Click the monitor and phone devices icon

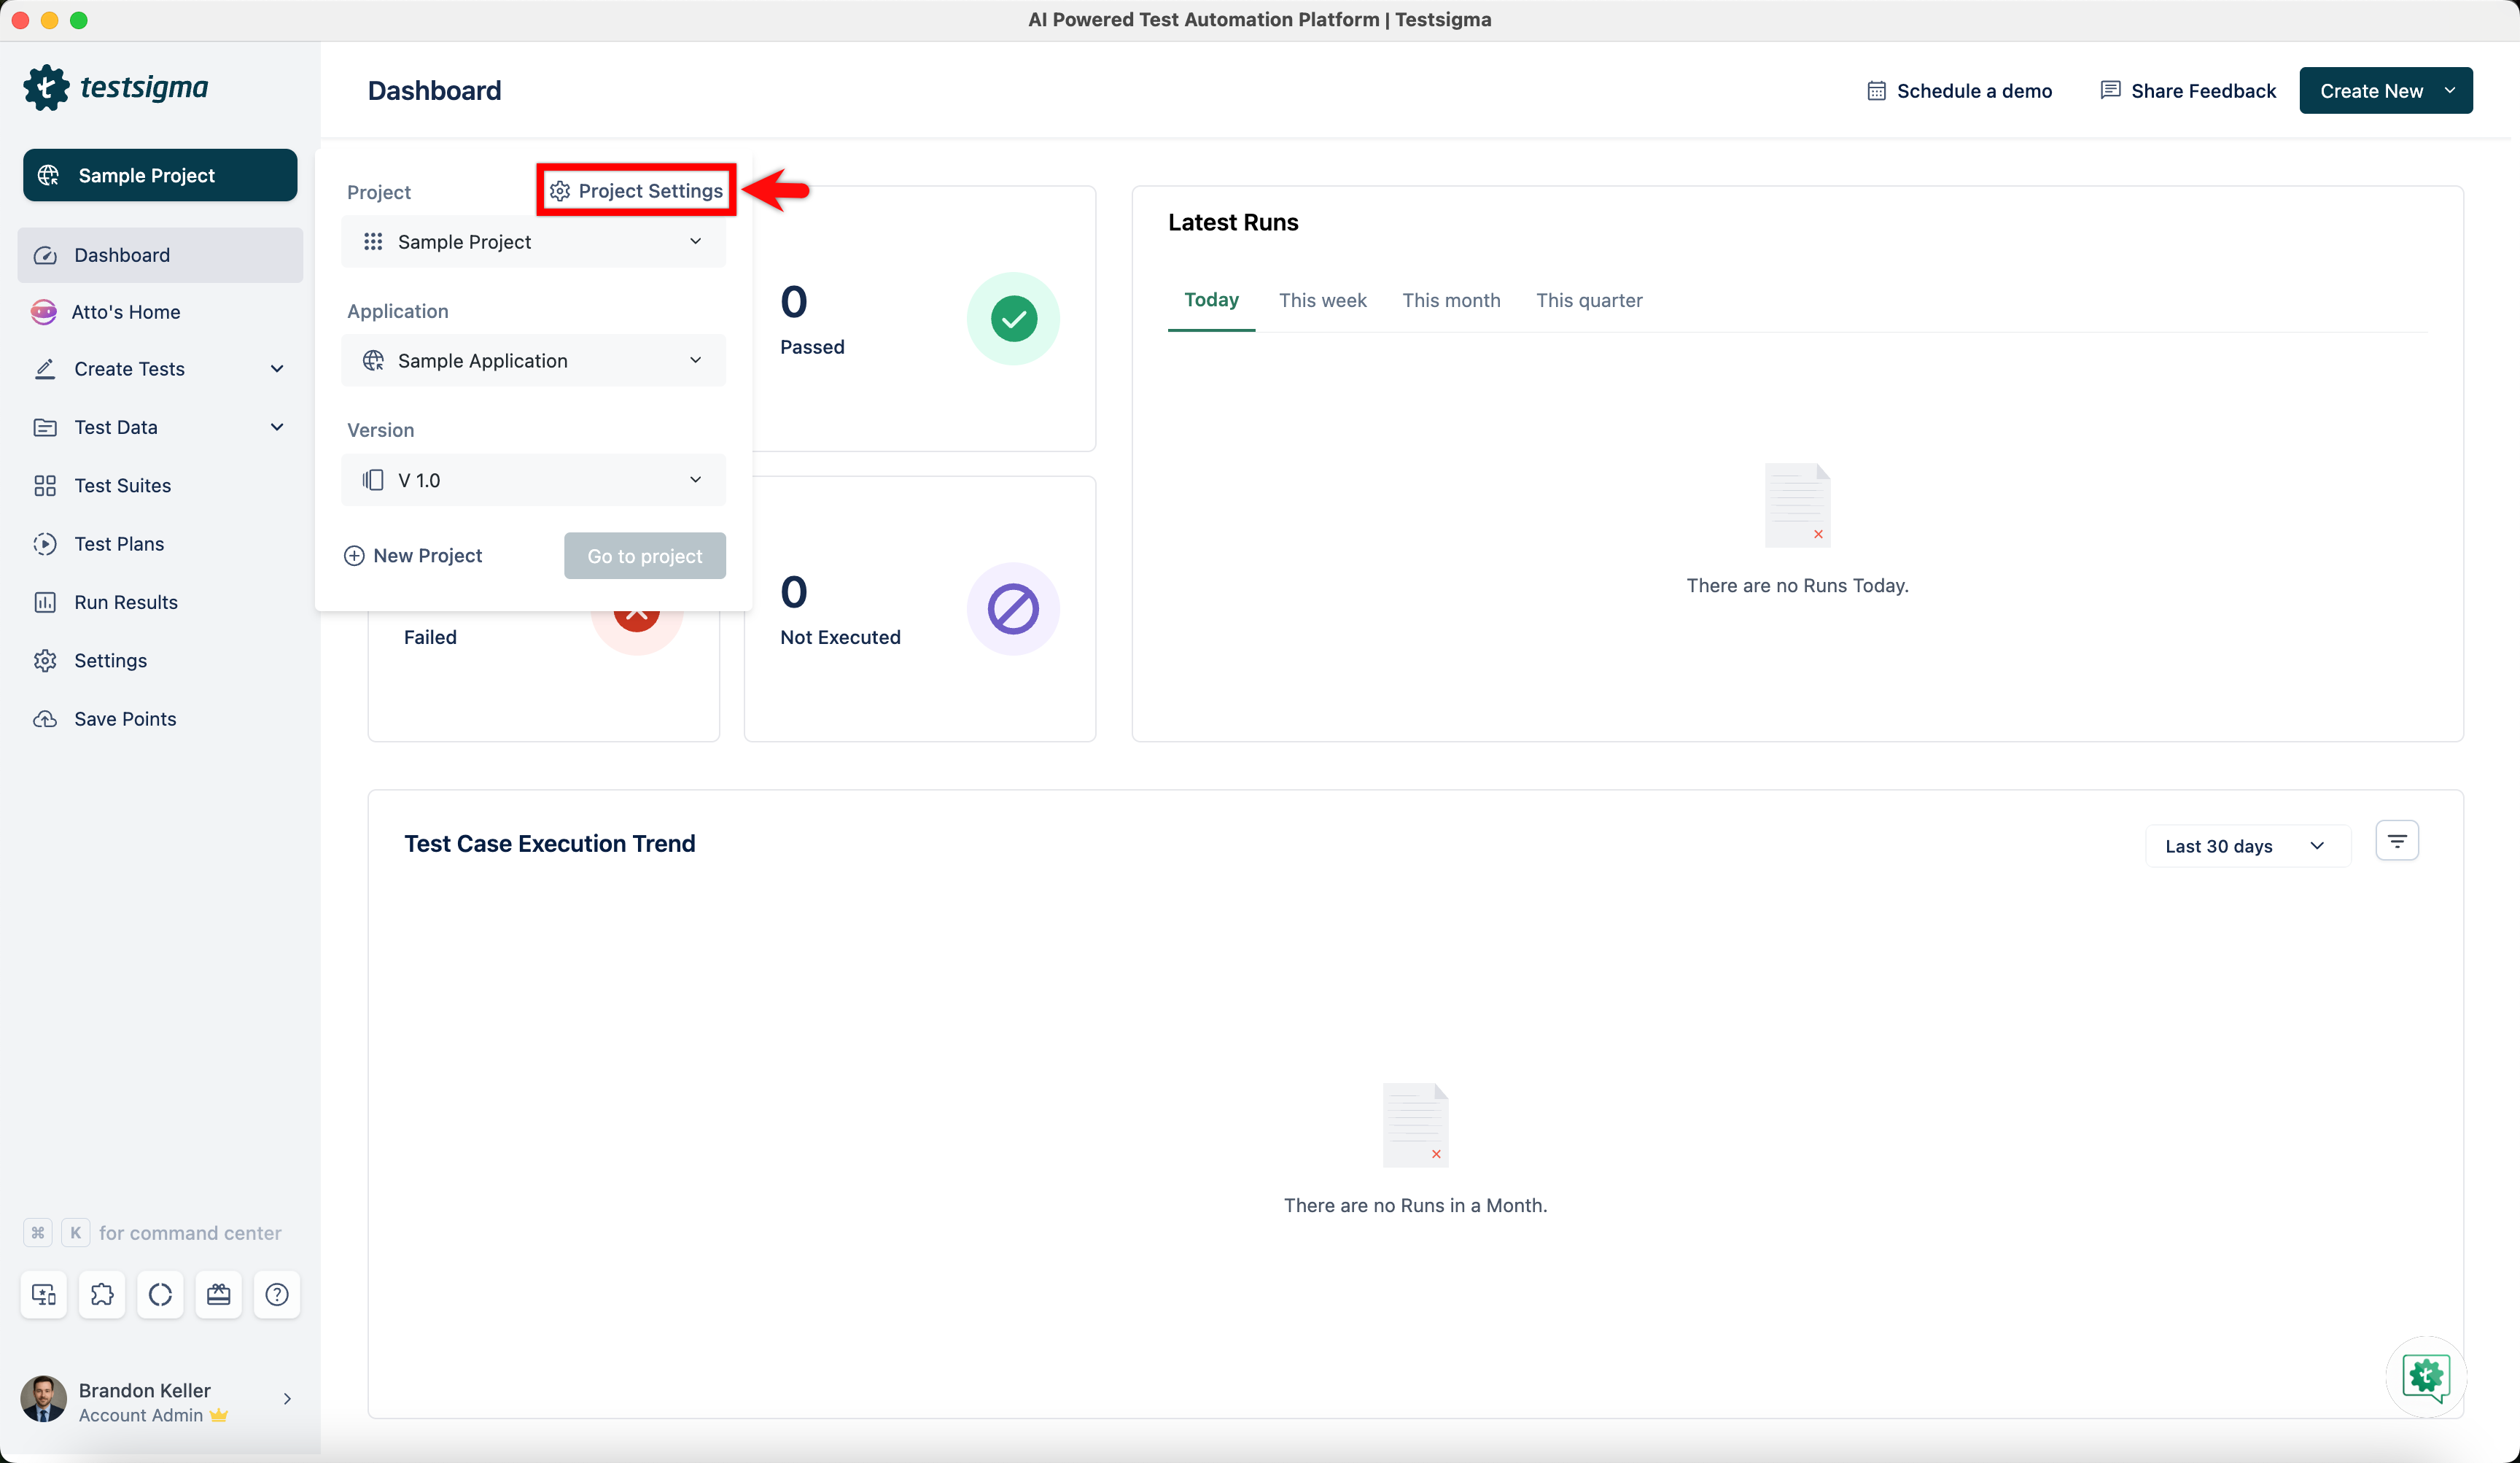click(44, 1294)
